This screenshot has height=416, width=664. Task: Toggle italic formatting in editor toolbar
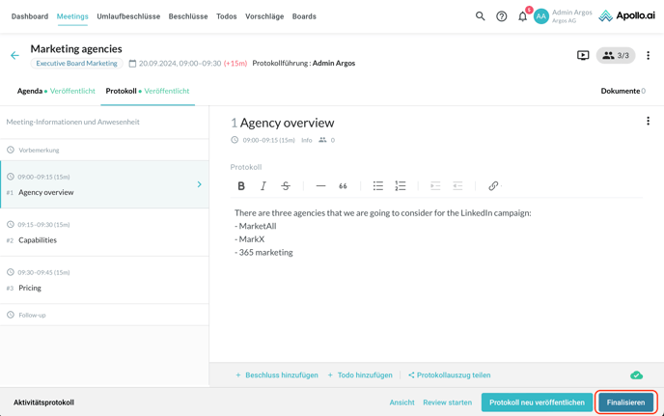263,186
